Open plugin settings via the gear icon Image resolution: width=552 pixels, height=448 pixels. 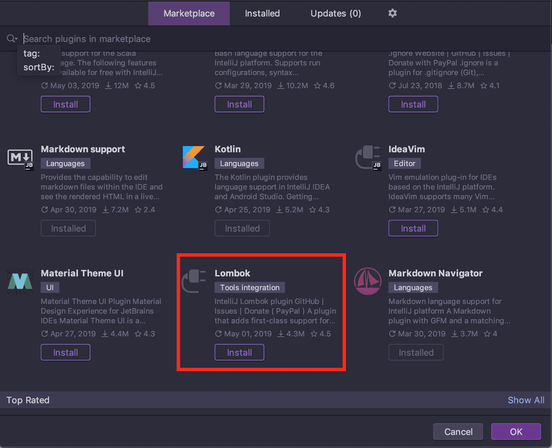392,13
